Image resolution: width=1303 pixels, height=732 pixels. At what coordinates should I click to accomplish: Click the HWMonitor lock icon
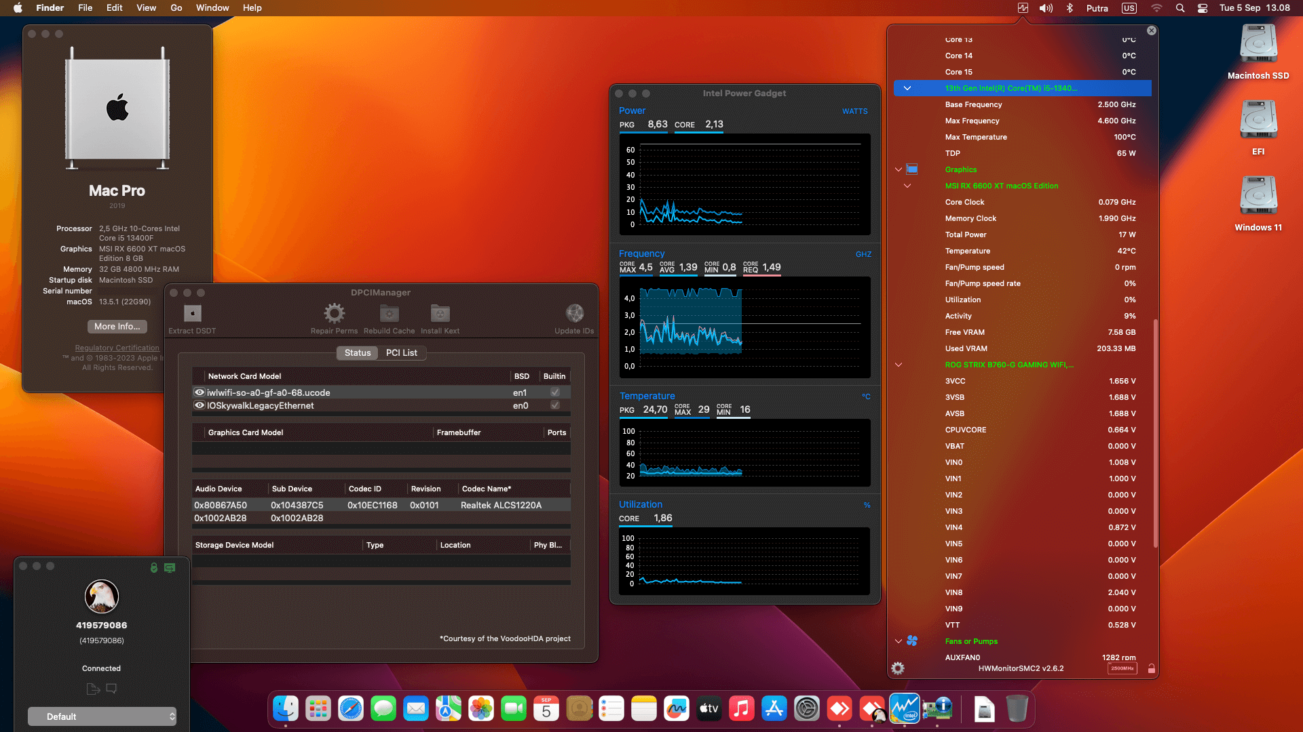[x=1152, y=669]
